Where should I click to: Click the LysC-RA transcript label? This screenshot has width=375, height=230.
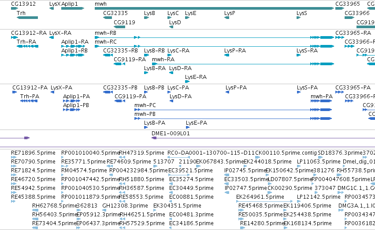point(178,51)
